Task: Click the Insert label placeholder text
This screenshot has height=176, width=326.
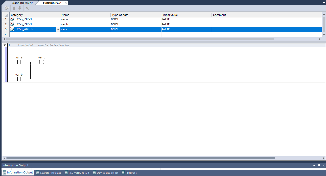Action: 25,45
